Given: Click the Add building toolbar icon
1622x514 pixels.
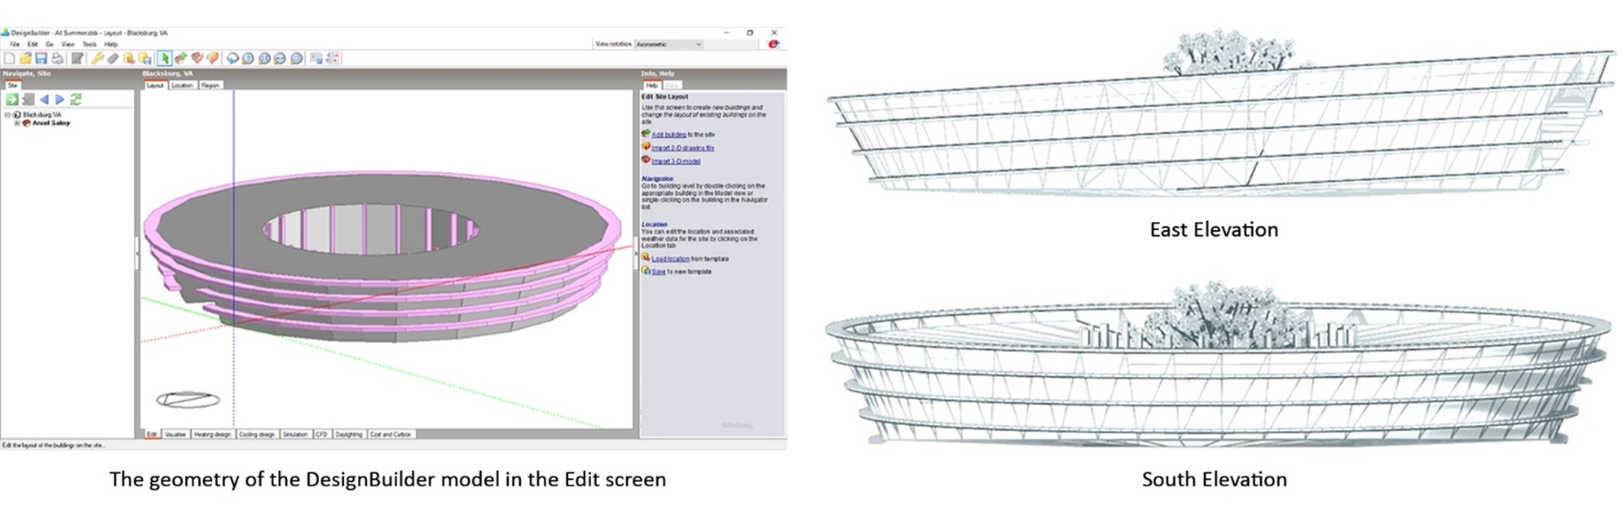Looking at the screenshot, I should 181,58.
